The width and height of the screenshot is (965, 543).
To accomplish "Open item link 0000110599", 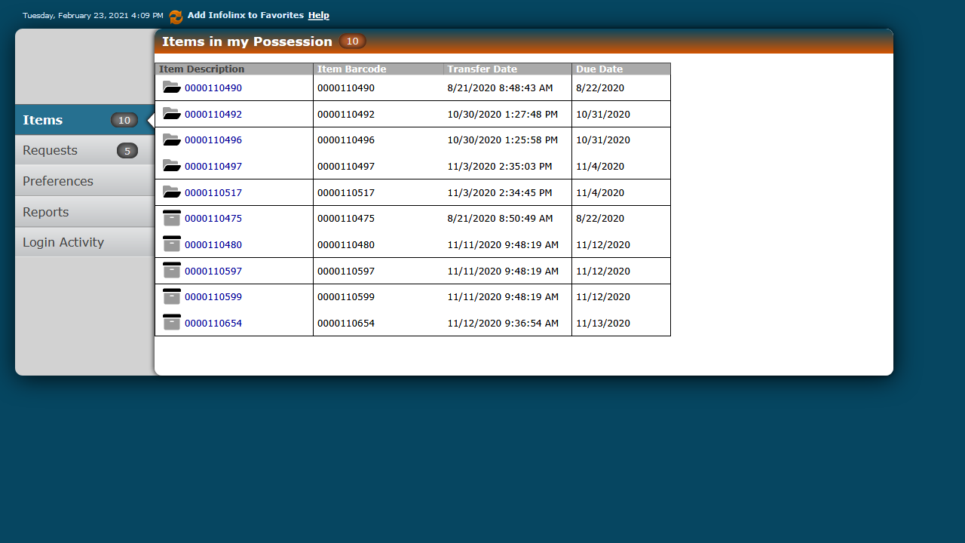I will [213, 297].
